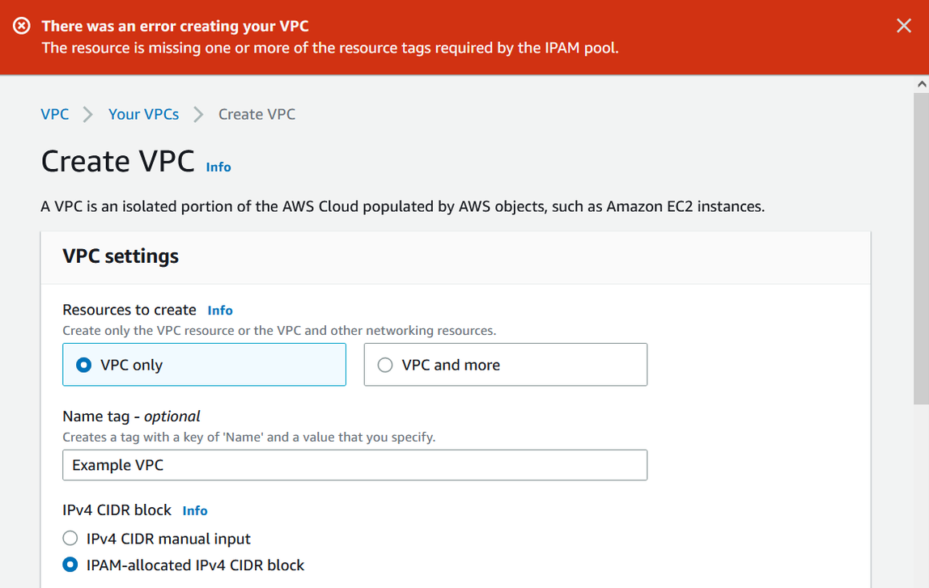This screenshot has height=588, width=929.
Task: Click the Create VPC breadcrumb label
Action: pos(257,114)
